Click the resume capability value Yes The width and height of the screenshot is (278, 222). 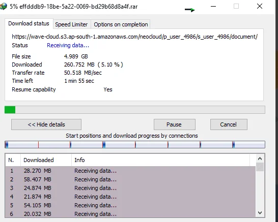click(x=108, y=89)
